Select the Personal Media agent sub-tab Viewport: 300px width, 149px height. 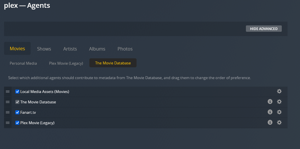[x=23, y=63]
